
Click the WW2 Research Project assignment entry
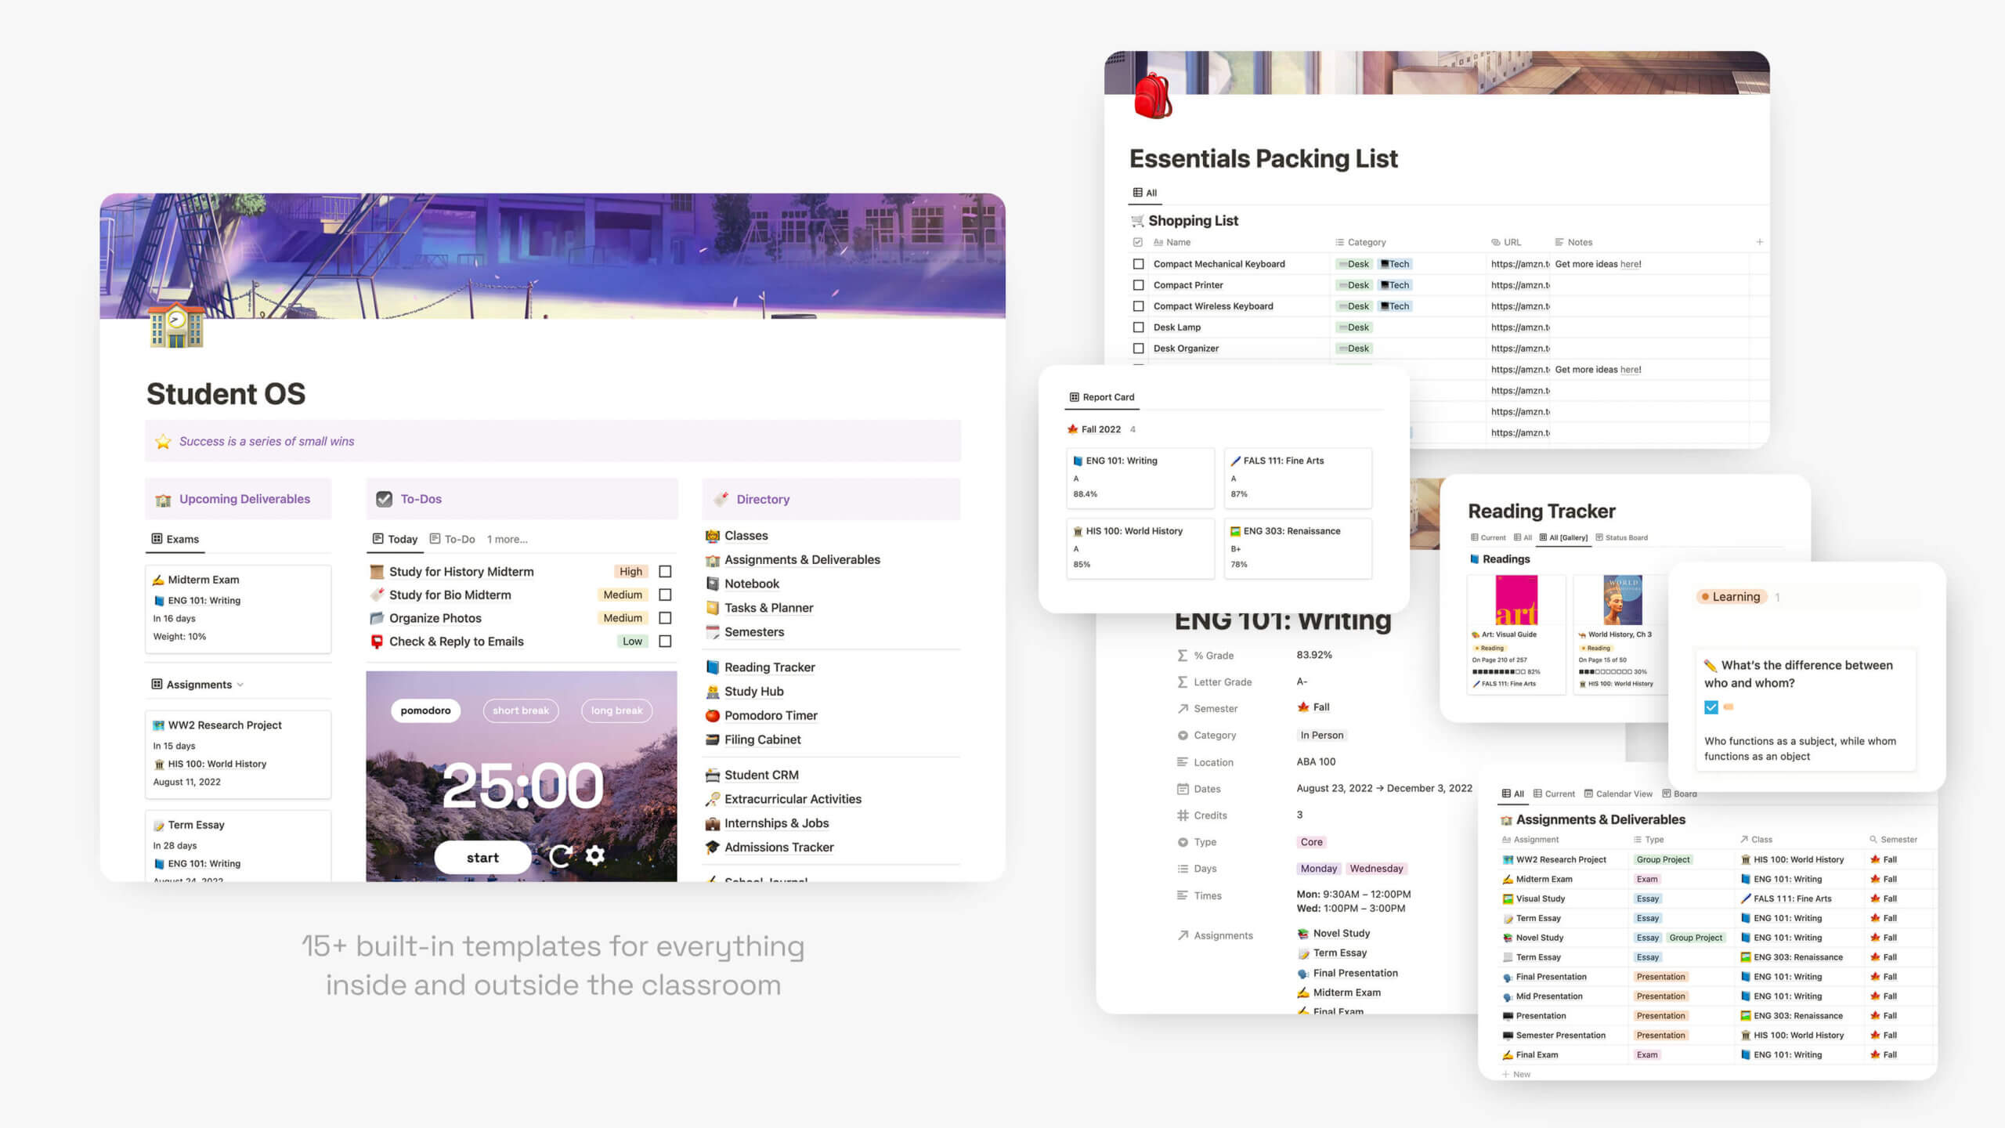point(225,725)
